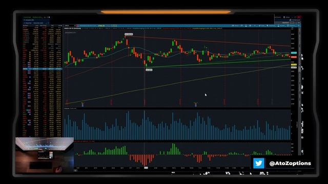Click the second earnings marker on chart
The height and width of the screenshot is (184, 328).
tap(196, 104)
